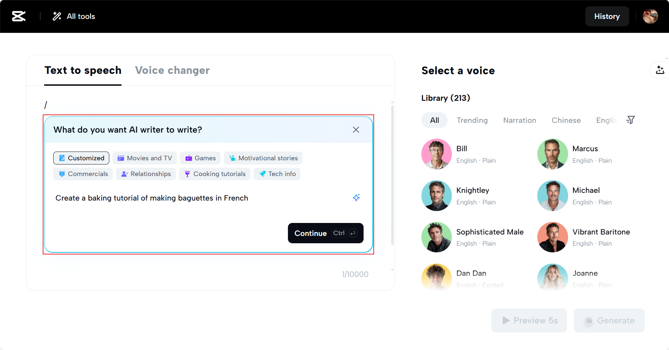Screen dimensions: 669x350
Task: Click the CapCut logo icon
Action: point(19,16)
